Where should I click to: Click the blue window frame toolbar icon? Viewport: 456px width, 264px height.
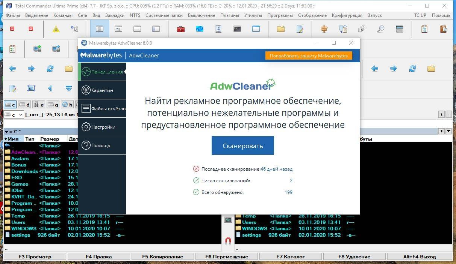[256, 29]
